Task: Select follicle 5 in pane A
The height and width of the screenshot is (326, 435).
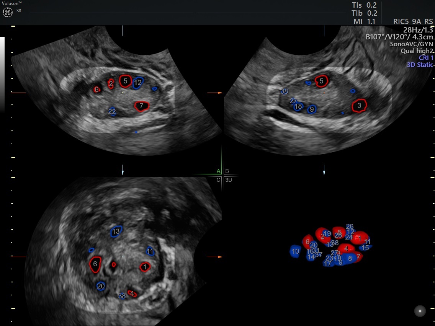Action: [x=125, y=81]
